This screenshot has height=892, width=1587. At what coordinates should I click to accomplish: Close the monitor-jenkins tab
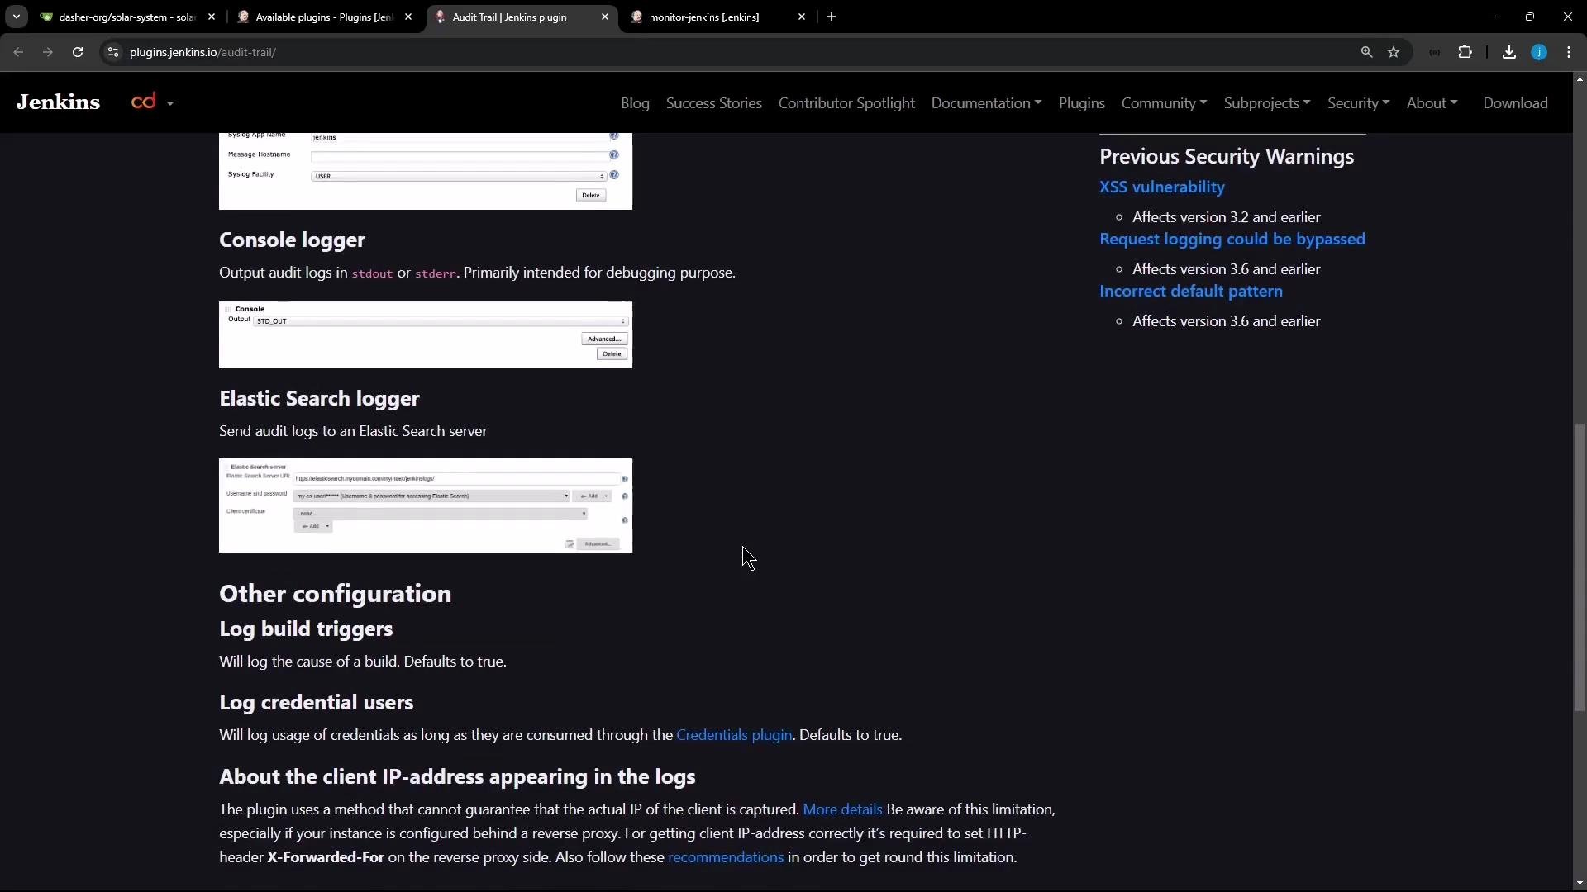pos(802,17)
